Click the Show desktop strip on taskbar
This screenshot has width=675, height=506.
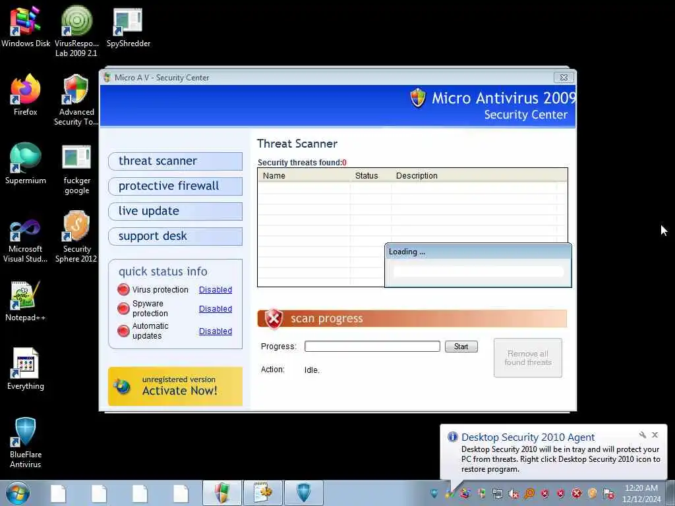670,493
